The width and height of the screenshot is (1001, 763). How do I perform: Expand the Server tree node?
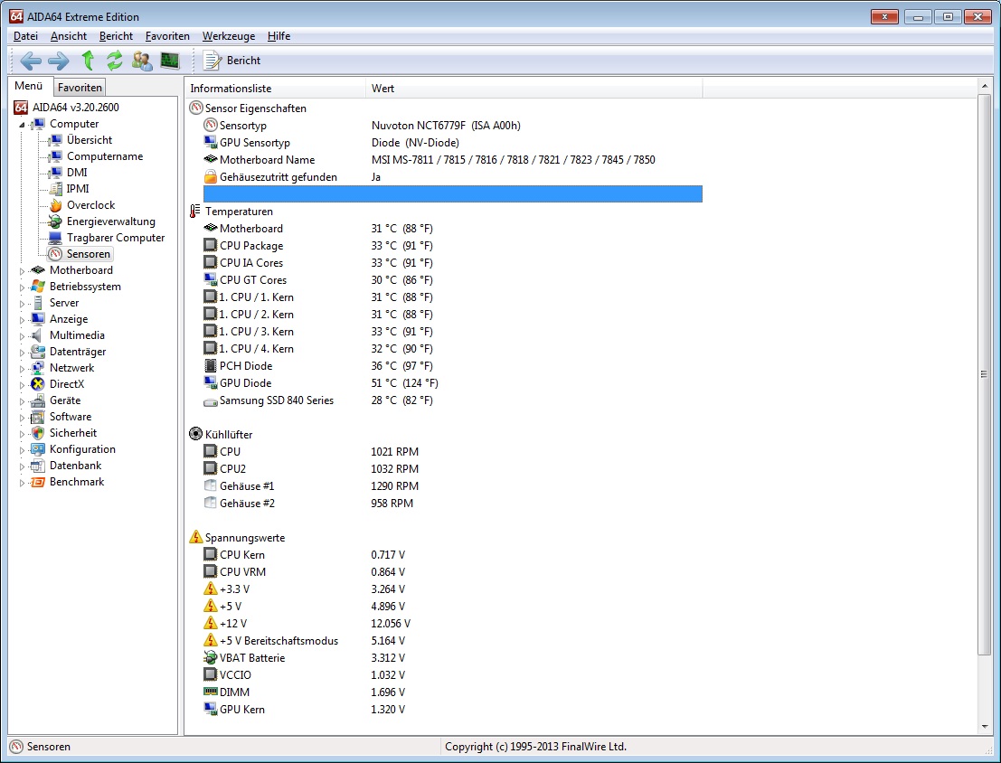[22, 303]
